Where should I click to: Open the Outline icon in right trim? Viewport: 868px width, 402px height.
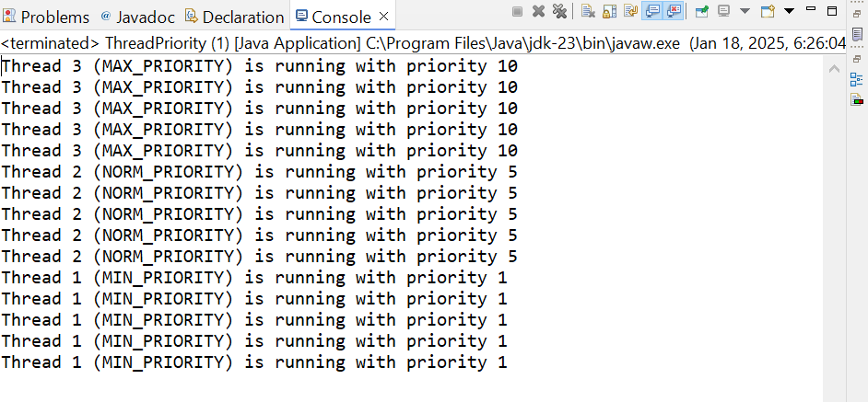857,80
